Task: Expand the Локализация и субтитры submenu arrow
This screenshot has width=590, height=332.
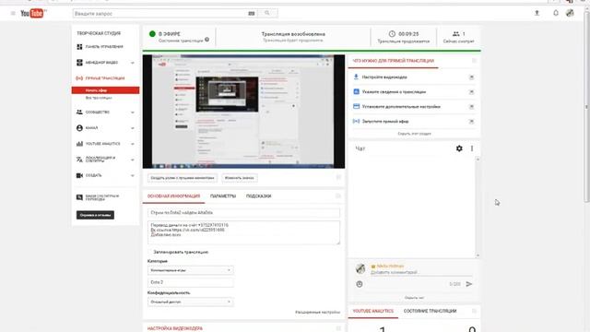Action: tap(133, 160)
